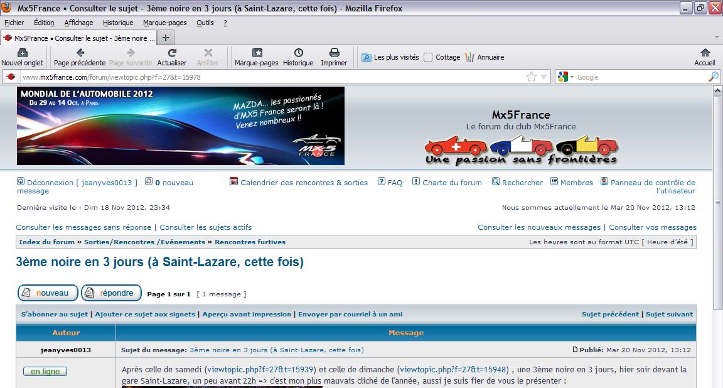Click Envoyer par courriel à un ami
The width and height of the screenshot is (723, 388).
[x=350, y=314]
